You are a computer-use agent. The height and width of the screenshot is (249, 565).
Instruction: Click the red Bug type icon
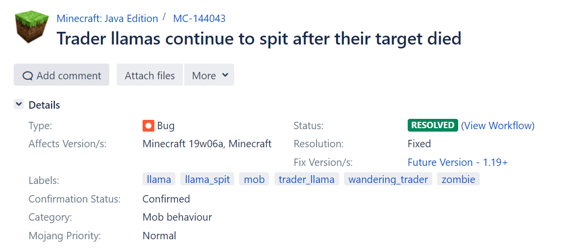point(148,126)
